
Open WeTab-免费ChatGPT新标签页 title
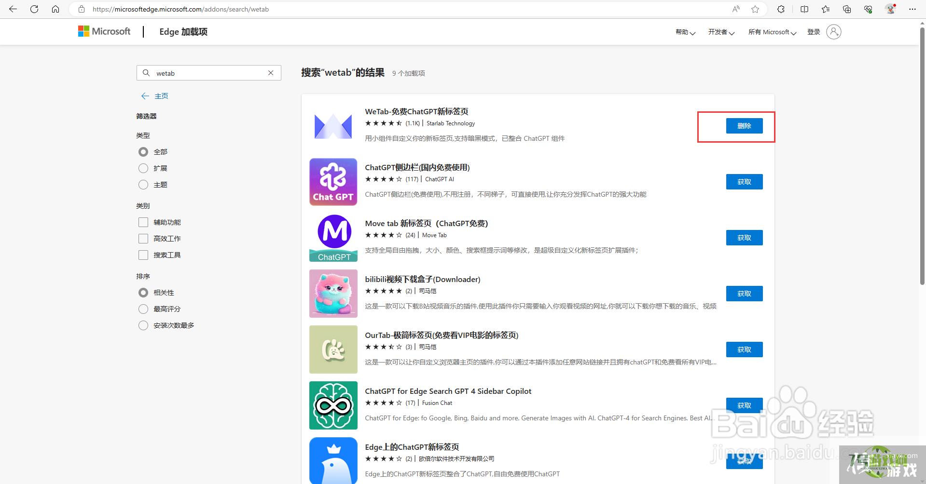click(x=416, y=111)
